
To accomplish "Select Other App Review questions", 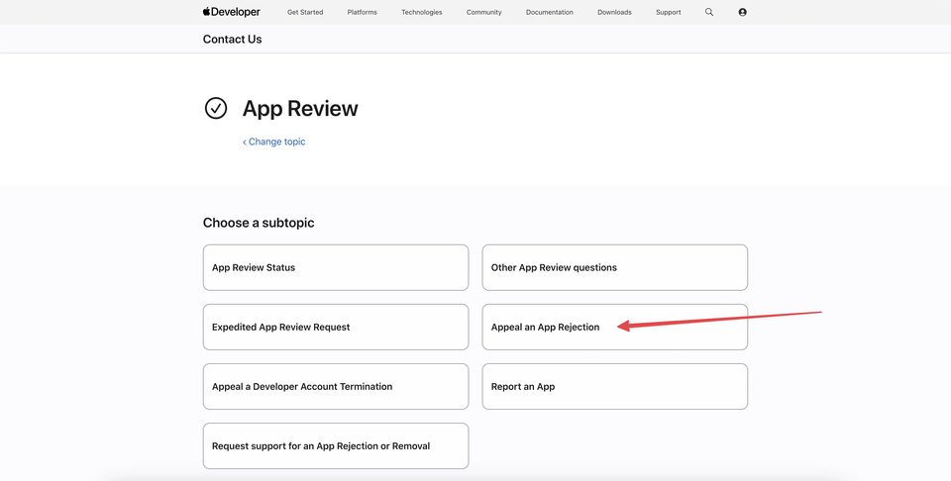I will pyautogui.click(x=615, y=268).
